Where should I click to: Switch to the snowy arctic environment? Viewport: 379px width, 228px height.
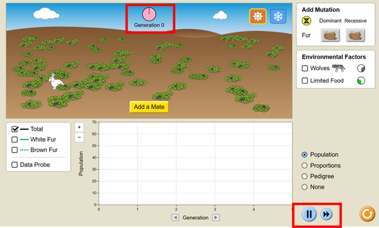278,17
